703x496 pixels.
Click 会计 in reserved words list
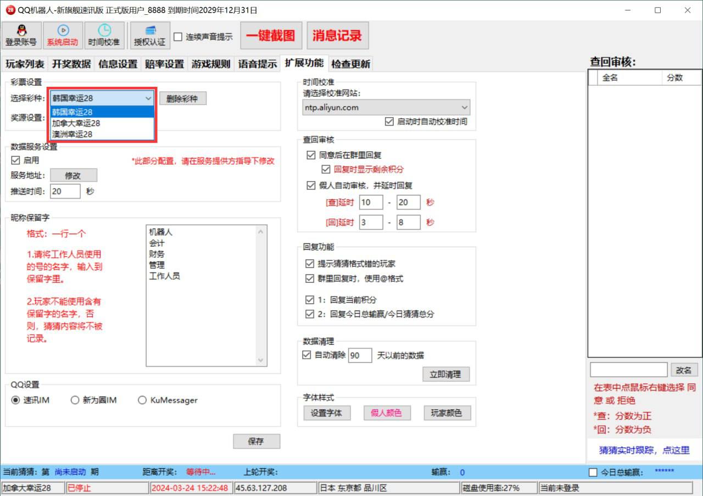click(157, 243)
